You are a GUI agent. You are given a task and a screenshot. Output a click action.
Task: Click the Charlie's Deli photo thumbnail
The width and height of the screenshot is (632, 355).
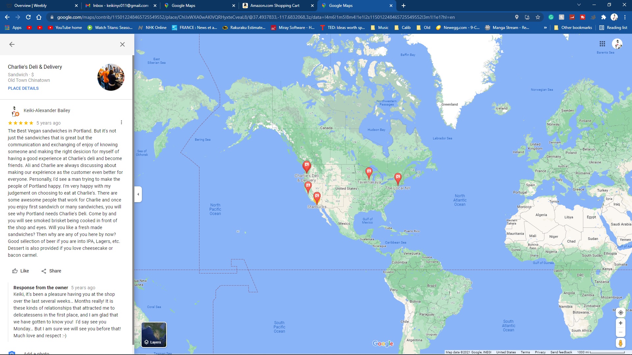pos(111,77)
